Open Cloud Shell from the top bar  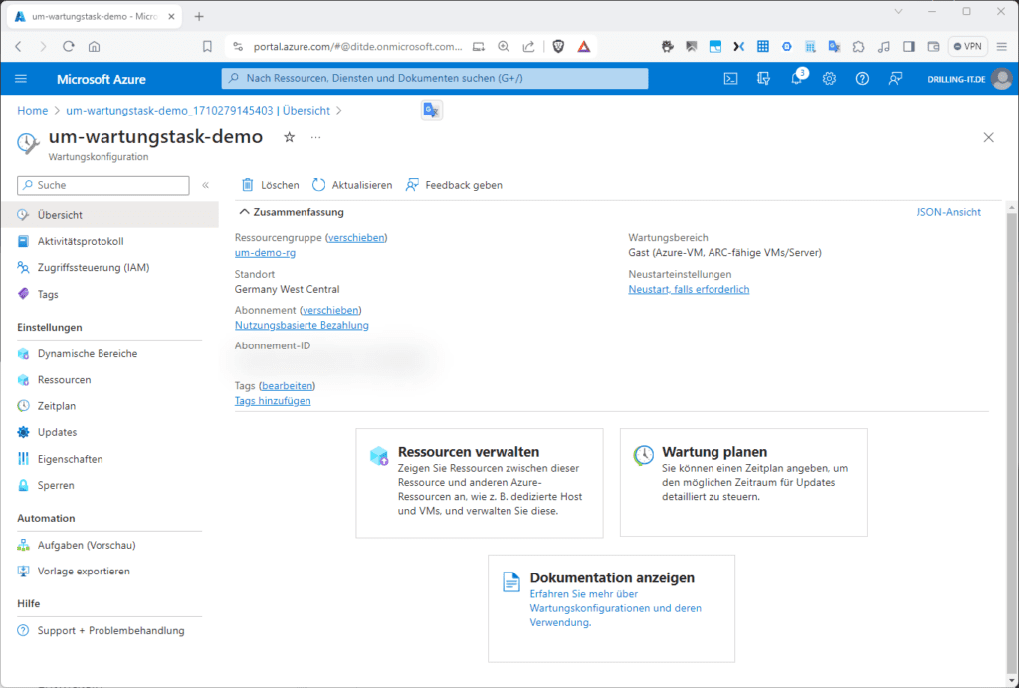(730, 79)
